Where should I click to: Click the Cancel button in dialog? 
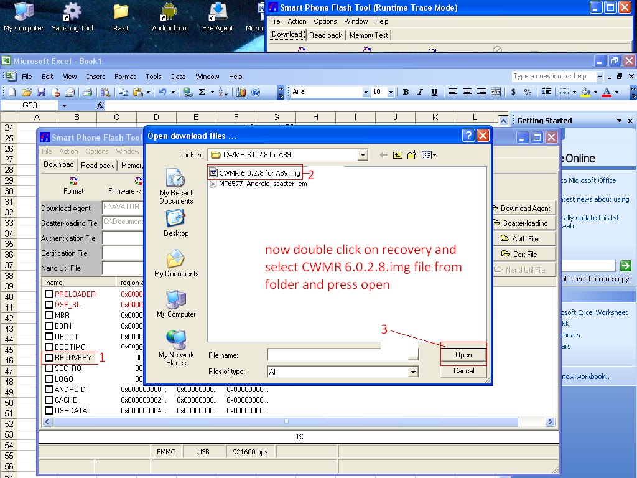[463, 371]
